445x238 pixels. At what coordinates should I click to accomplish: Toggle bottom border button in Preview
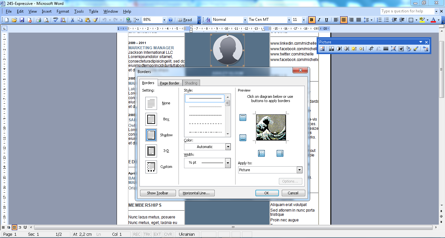point(243,138)
